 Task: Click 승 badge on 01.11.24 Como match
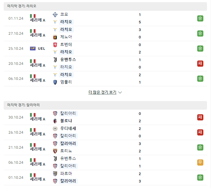click(x=200, y=18)
